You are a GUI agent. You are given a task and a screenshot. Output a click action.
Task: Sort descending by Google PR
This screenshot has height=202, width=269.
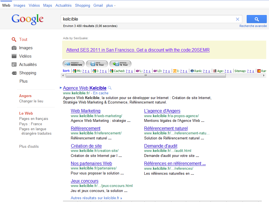tap(89, 71)
